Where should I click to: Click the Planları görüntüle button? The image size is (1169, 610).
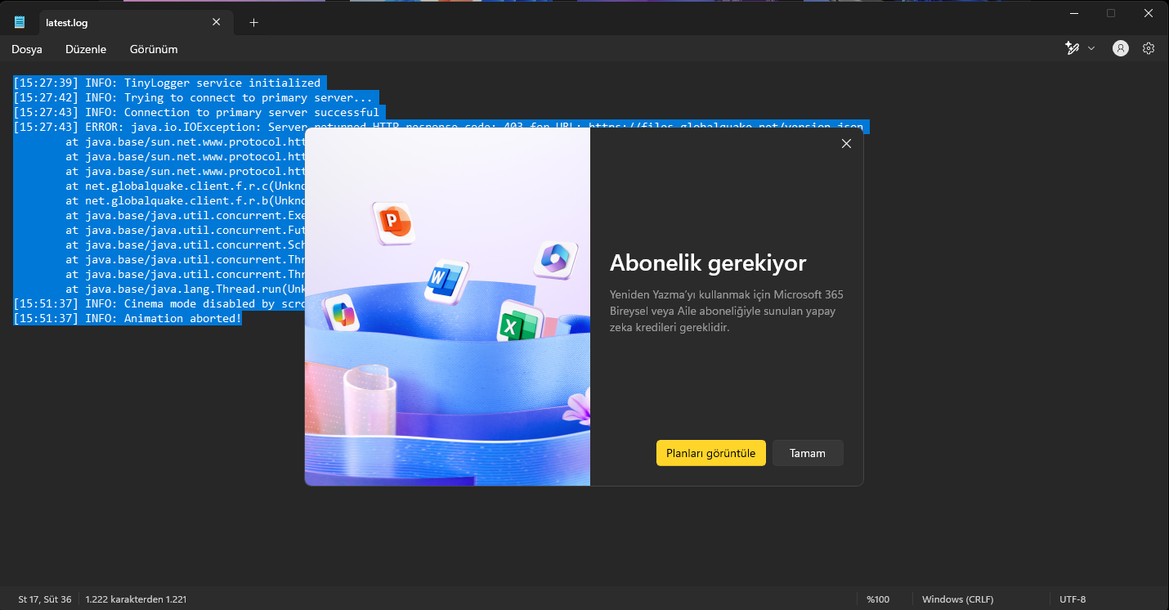pyautogui.click(x=711, y=453)
